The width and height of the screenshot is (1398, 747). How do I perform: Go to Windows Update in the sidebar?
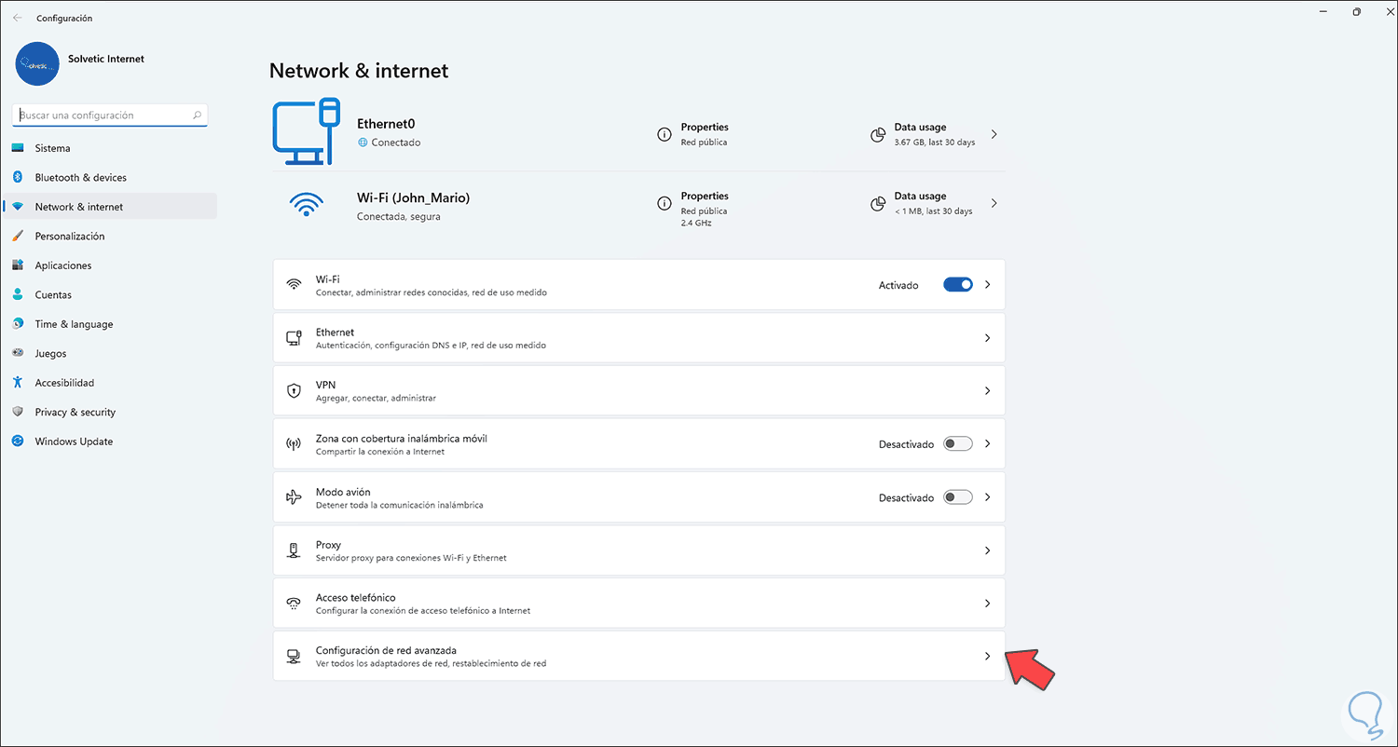74,441
